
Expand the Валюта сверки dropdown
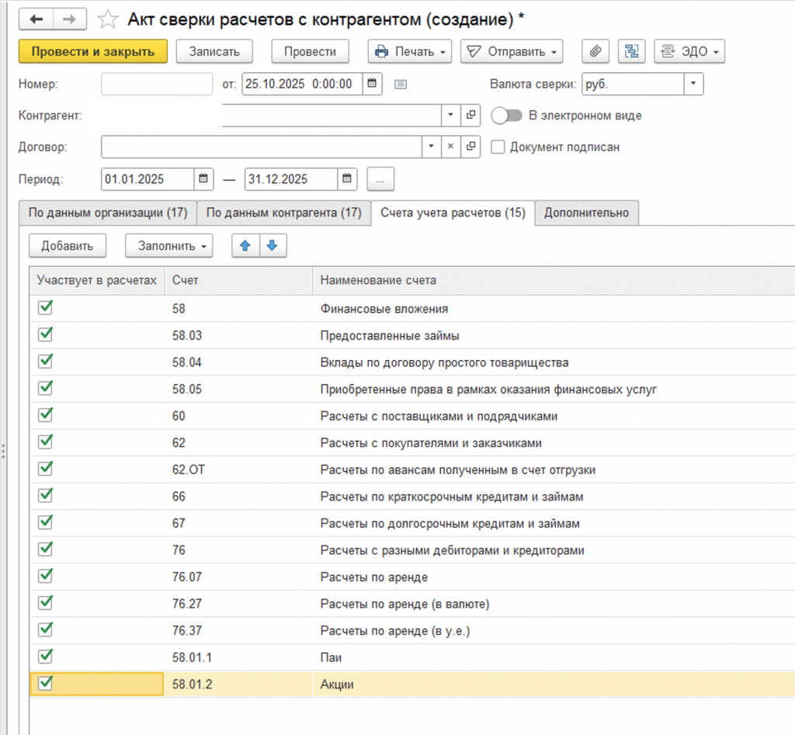pyautogui.click(x=693, y=84)
